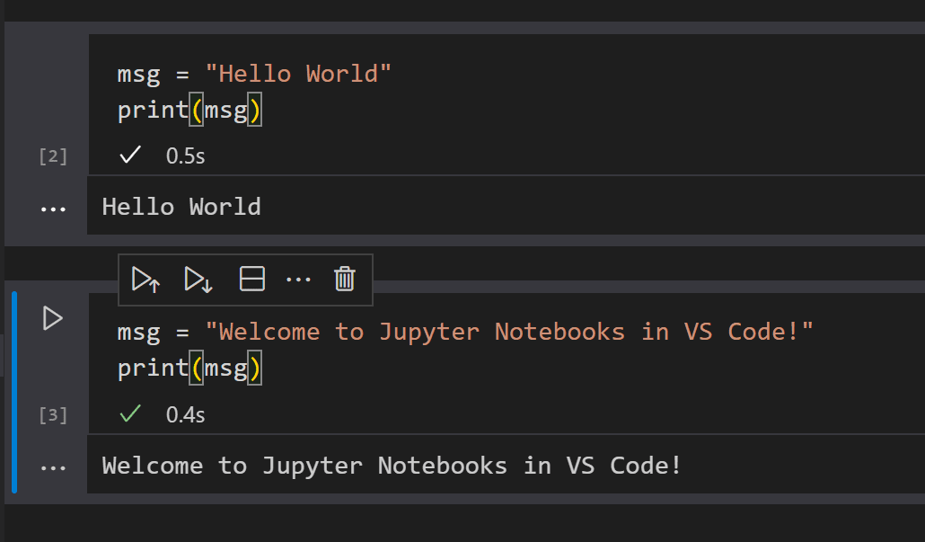Screen dimensions: 925x542
Task: Run the Welcome message cell with play button
Action: coord(52,318)
